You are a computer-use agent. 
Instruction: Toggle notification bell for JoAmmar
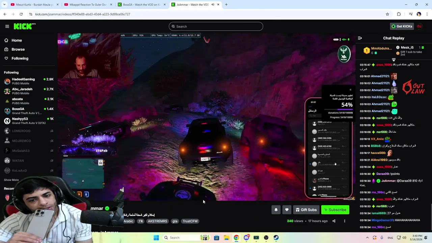(x=276, y=210)
